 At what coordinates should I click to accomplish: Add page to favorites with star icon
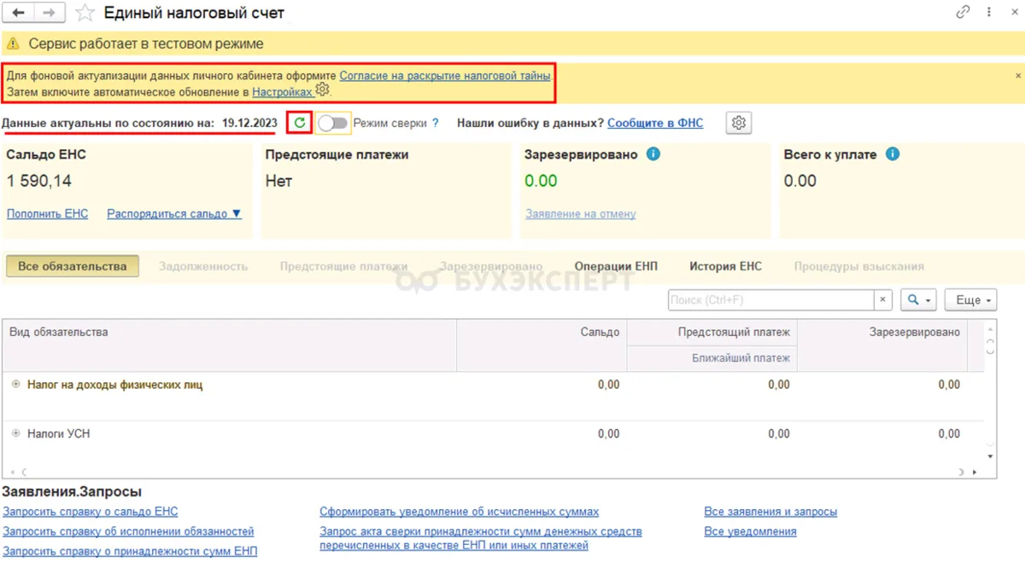click(x=85, y=13)
